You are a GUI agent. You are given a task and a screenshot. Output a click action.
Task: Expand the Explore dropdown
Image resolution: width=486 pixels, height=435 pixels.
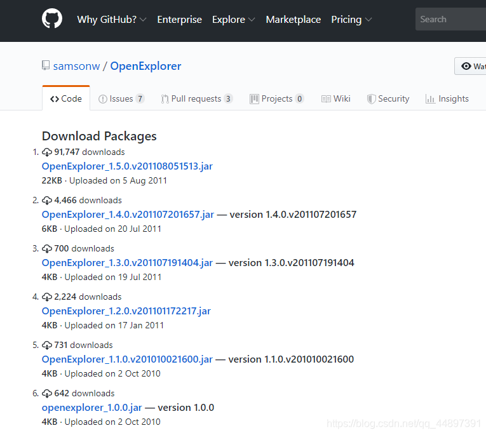click(x=233, y=20)
